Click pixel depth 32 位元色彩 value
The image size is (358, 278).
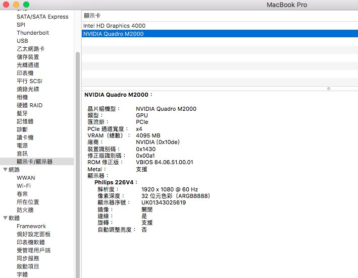click(x=176, y=196)
